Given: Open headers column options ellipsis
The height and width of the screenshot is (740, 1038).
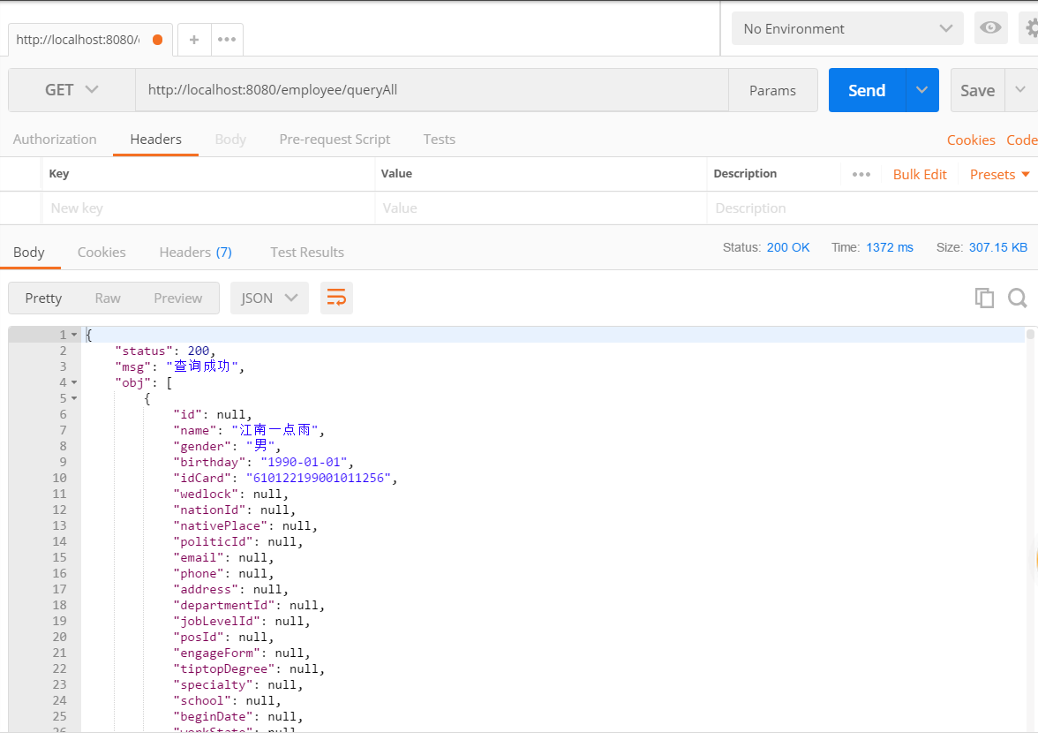Looking at the screenshot, I should coord(861,174).
